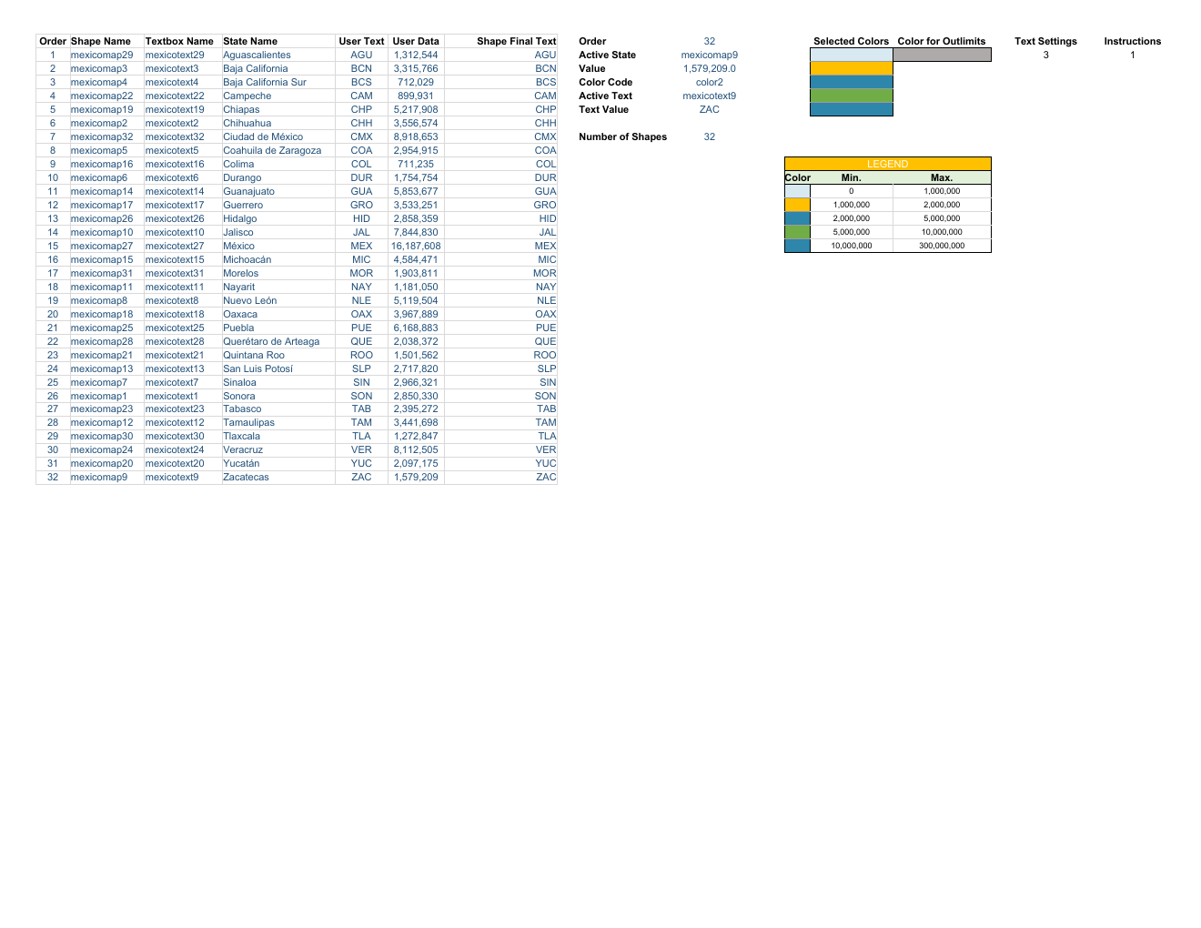The width and height of the screenshot is (1201, 928).
Task: Click the Text Value label
Action: (603, 109)
